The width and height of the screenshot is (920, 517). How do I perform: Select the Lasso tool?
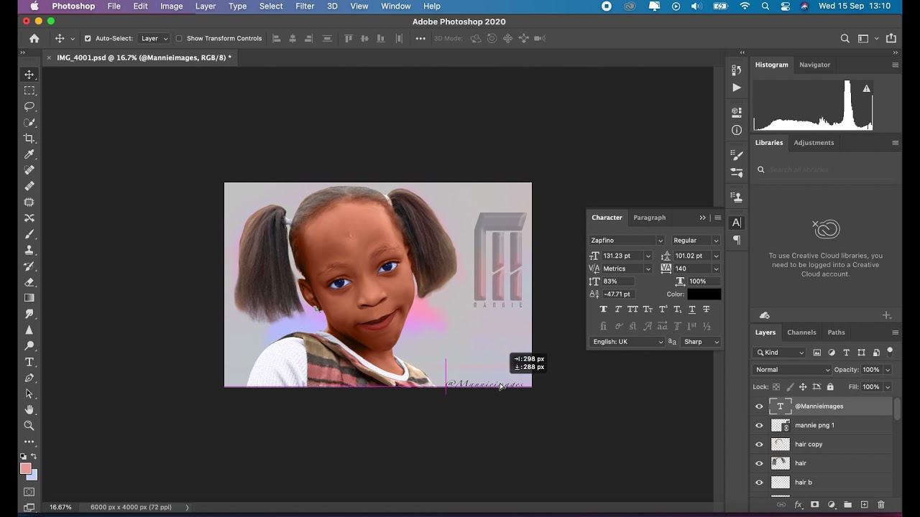tap(29, 106)
